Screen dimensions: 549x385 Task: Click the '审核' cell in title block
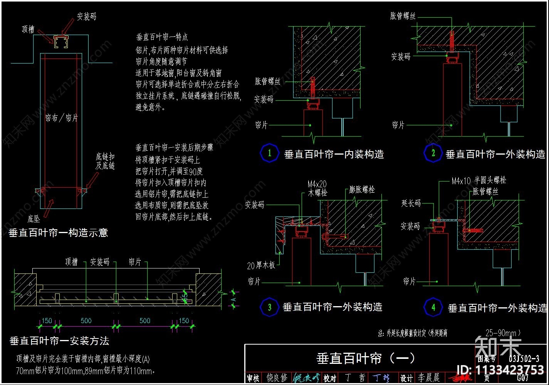(x=253, y=378)
